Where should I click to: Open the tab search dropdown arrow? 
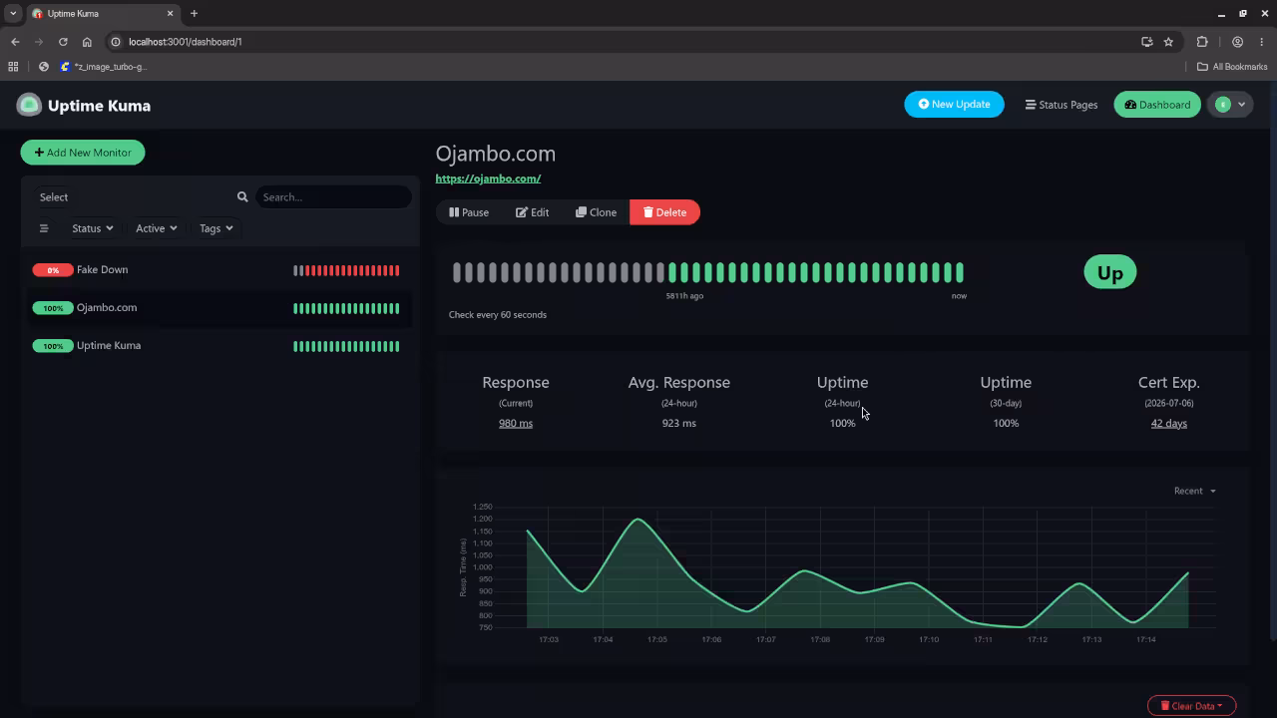tap(13, 14)
